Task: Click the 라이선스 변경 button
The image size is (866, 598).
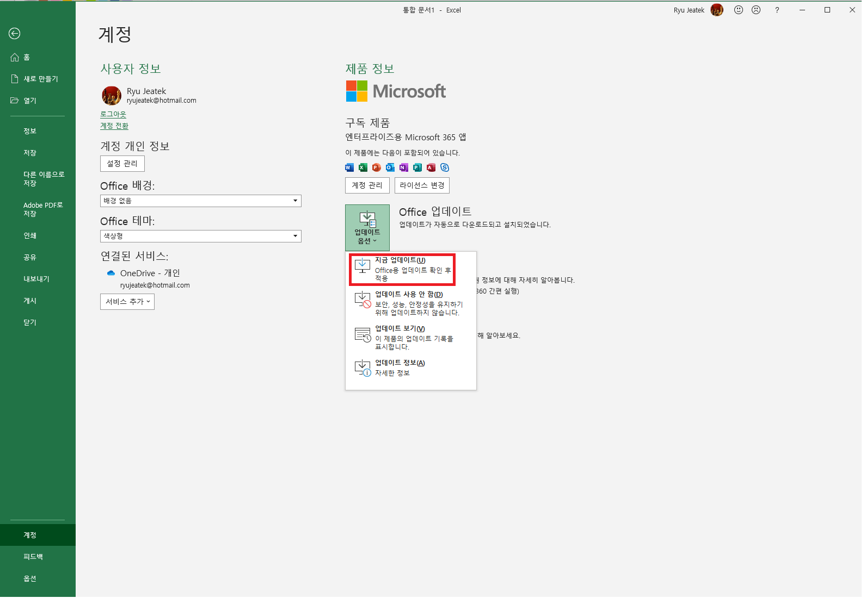Action: pyautogui.click(x=422, y=185)
